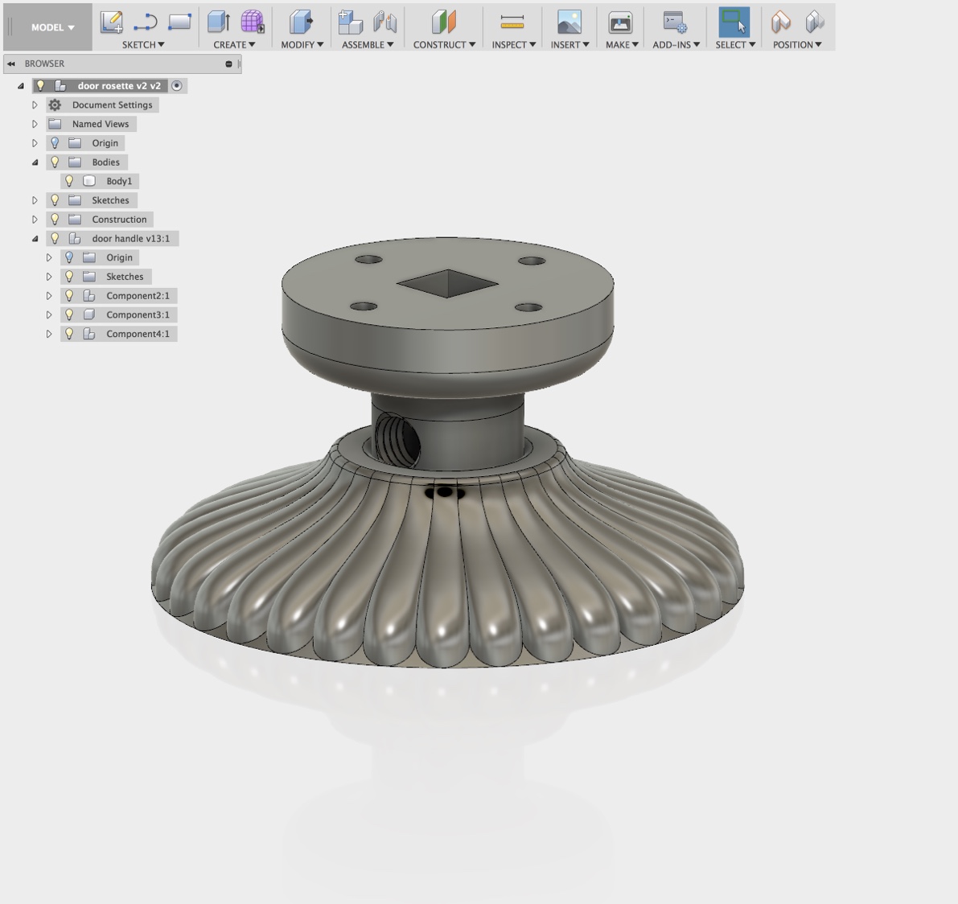
Task: Click the Bodies folder icon
Action: pos(75,162)
